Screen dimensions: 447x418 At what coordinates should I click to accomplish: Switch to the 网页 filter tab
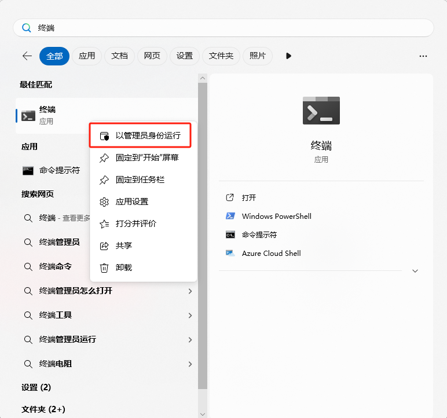pos(152,56)
